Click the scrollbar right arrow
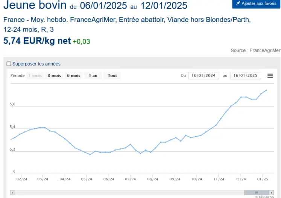 point(272,193)
